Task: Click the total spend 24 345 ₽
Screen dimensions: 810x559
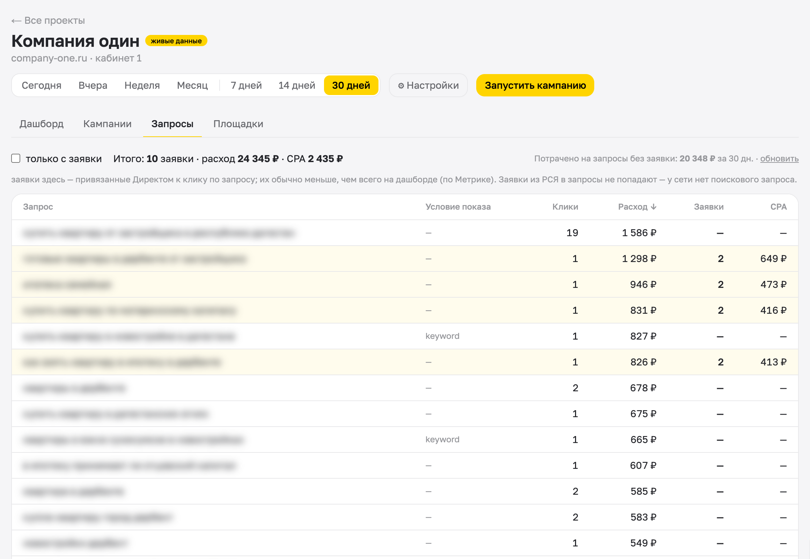Action: 258,159
